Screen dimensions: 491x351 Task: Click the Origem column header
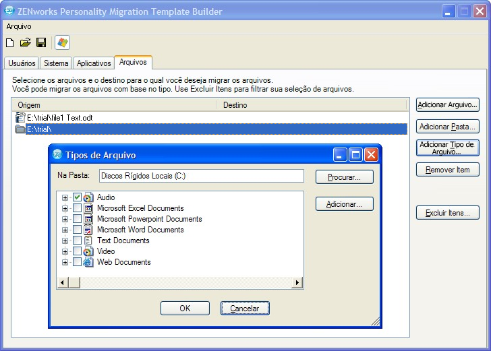pos(114,105)
